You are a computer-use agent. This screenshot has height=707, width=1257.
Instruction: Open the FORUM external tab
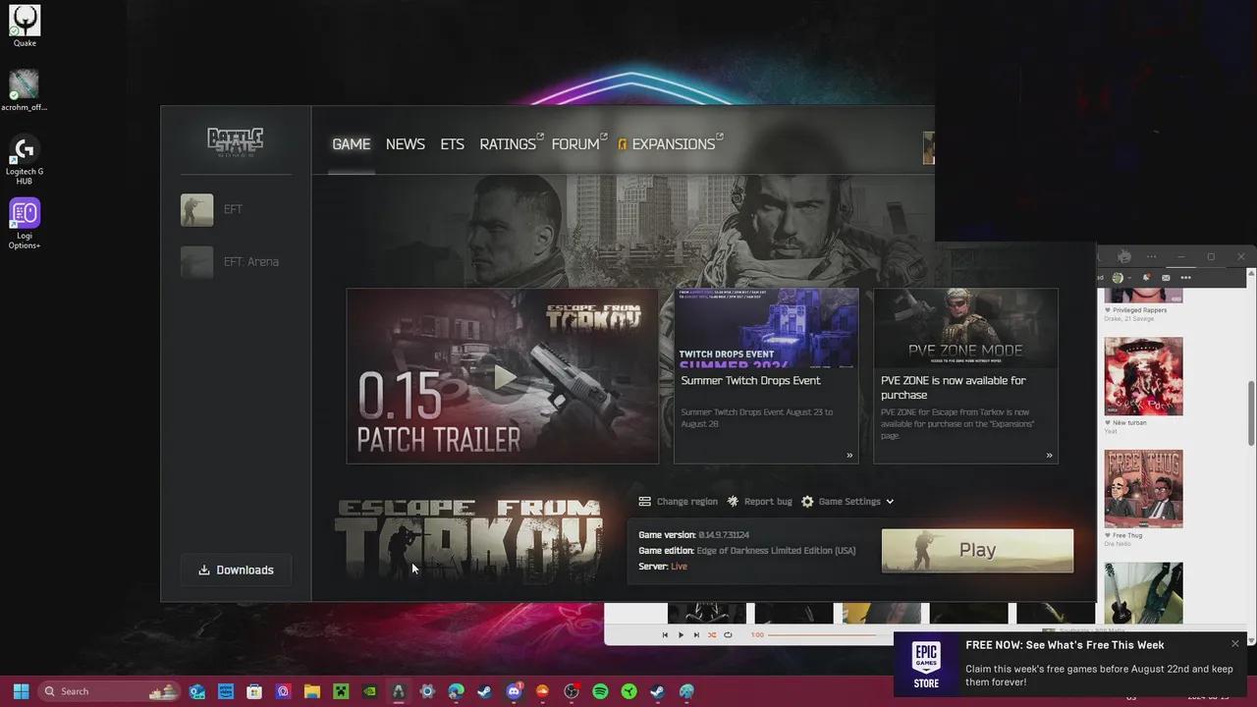point(578,144)
